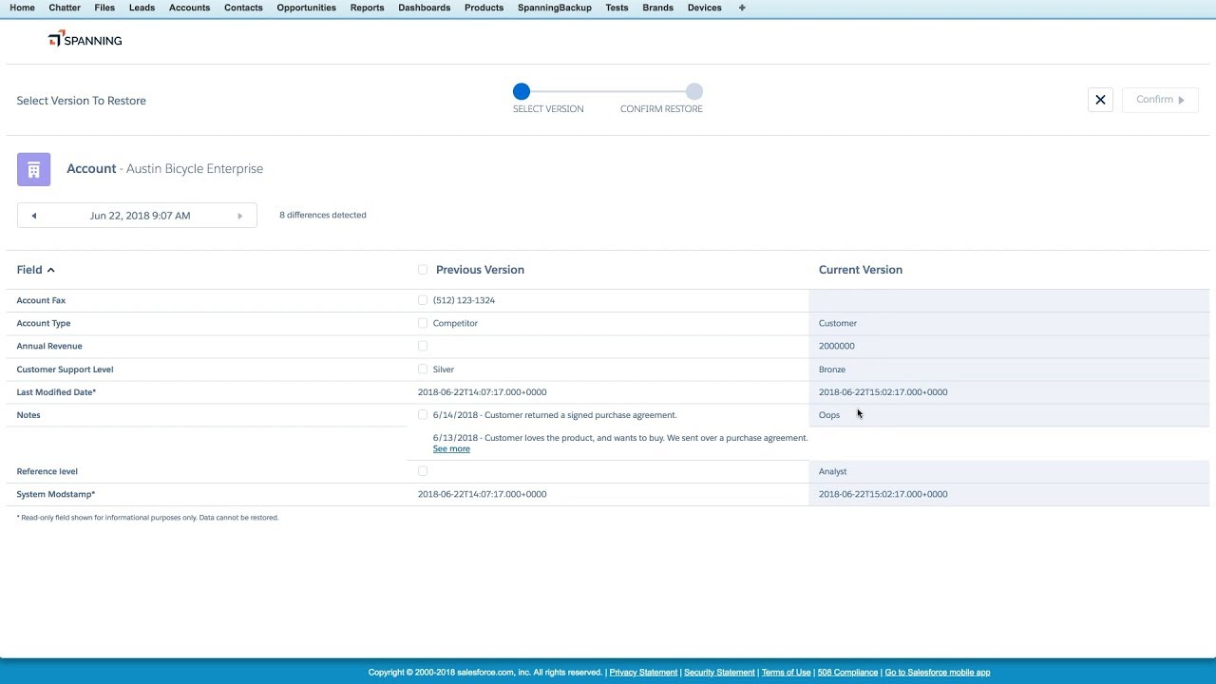The height and width of the screenshot is (684, 1216).
Task: Click the Austin Bicycle Enterprise account name
Action: click(195, 169)
